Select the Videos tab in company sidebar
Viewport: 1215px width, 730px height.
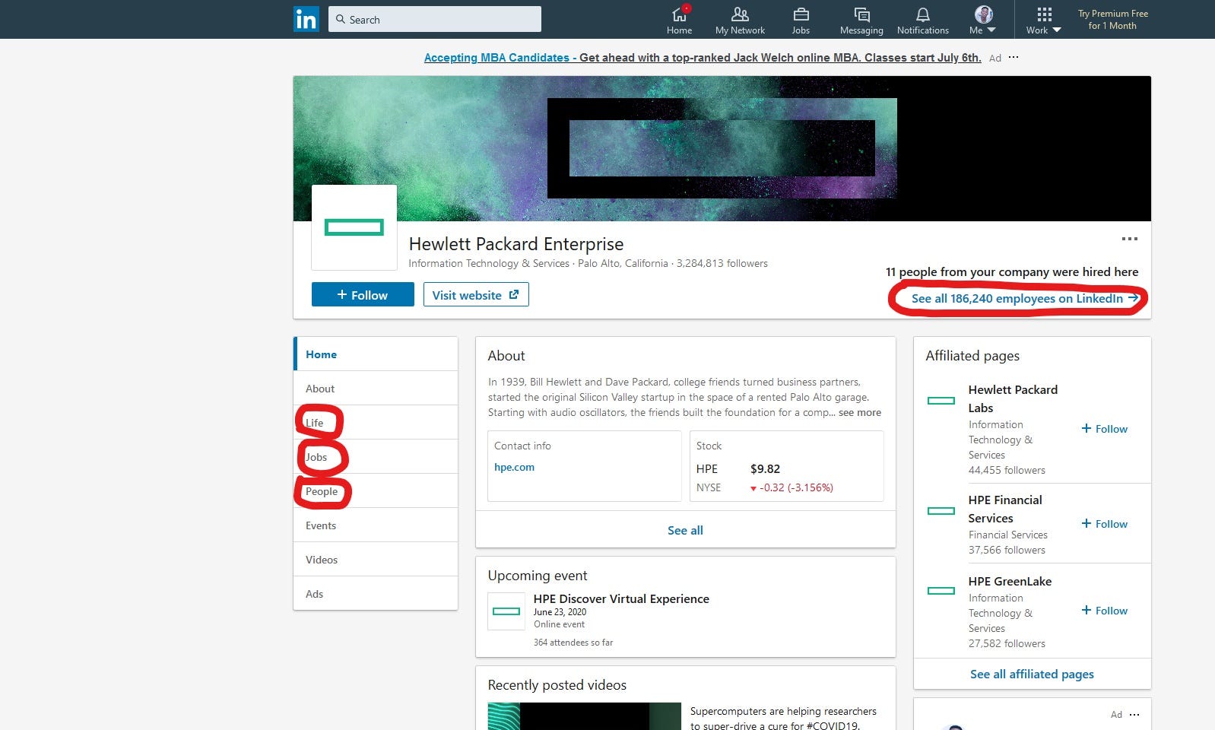click(x=376, y=560)
